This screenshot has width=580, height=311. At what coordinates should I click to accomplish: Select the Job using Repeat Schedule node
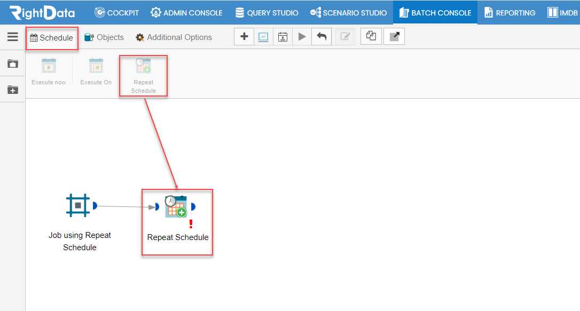[80, 222]
